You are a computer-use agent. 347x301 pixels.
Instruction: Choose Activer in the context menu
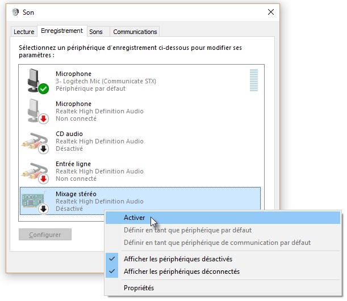[134, 218]
